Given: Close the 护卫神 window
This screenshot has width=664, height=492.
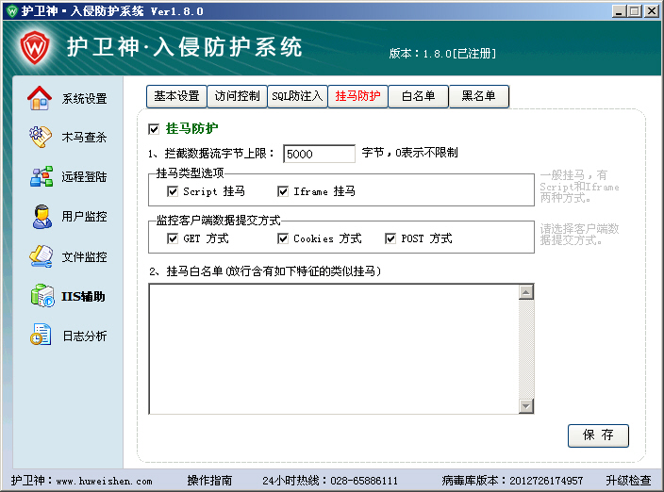Looking at the screenshot, I should 651,11.
